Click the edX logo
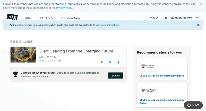206x111 pixels. point(12,17)
